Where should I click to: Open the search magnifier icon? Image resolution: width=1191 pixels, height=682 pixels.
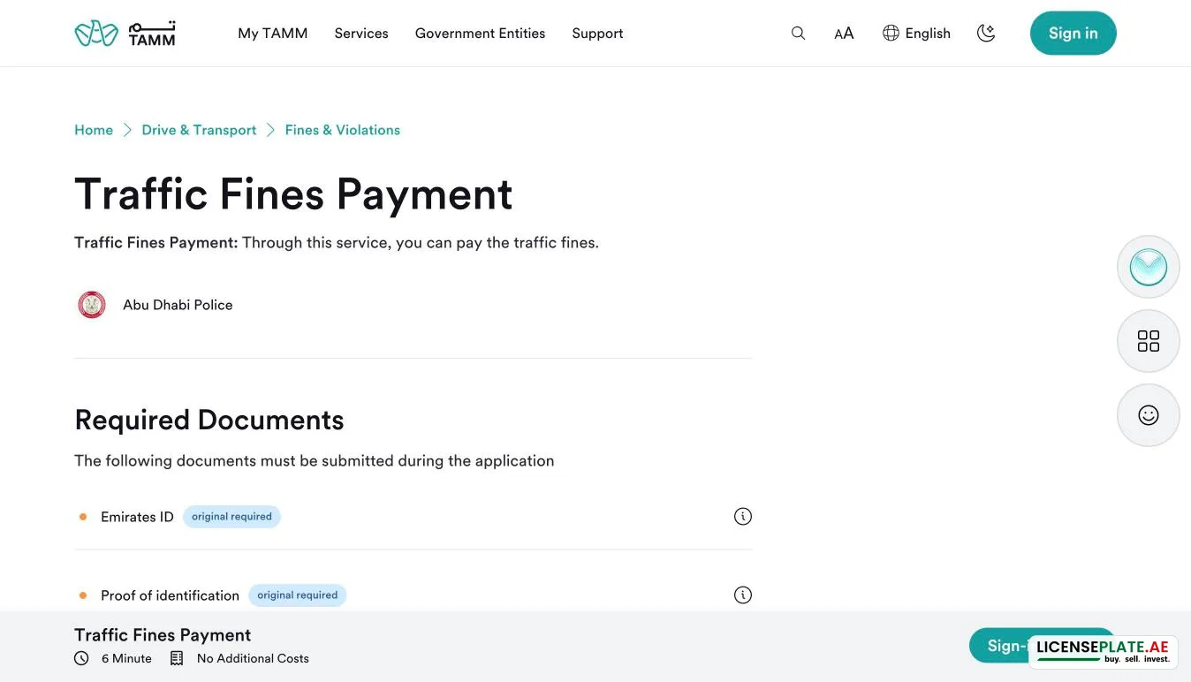coord(798,34)
